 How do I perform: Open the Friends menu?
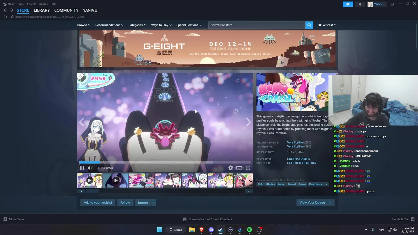32,4
